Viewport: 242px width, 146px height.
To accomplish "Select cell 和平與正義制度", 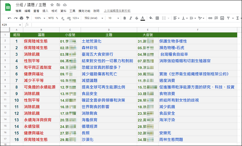I will 41,67.
